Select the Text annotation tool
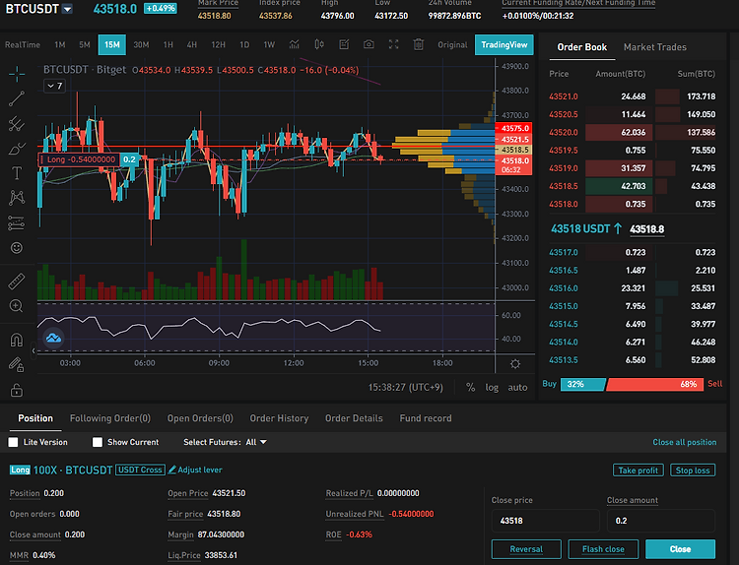The height and width of the screenshot is (565, 739). [17, 173]
